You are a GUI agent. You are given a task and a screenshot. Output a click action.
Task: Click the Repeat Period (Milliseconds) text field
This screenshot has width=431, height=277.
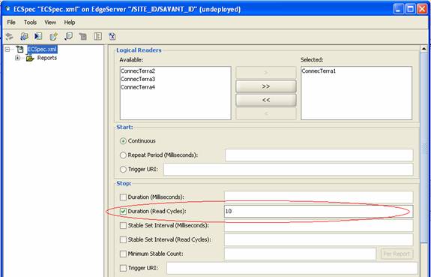click(x=319, y=155)
